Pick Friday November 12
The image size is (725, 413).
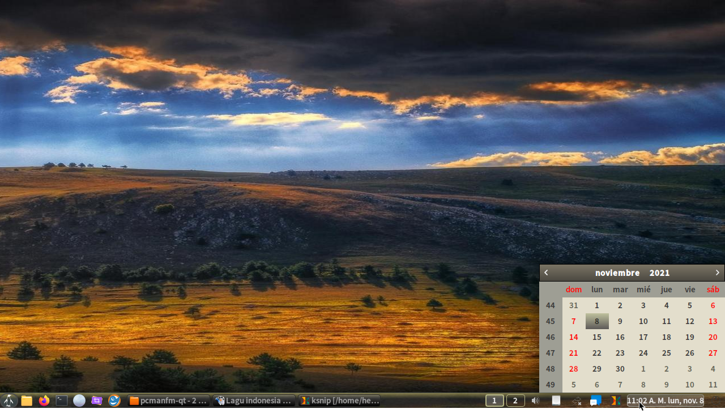689,321
